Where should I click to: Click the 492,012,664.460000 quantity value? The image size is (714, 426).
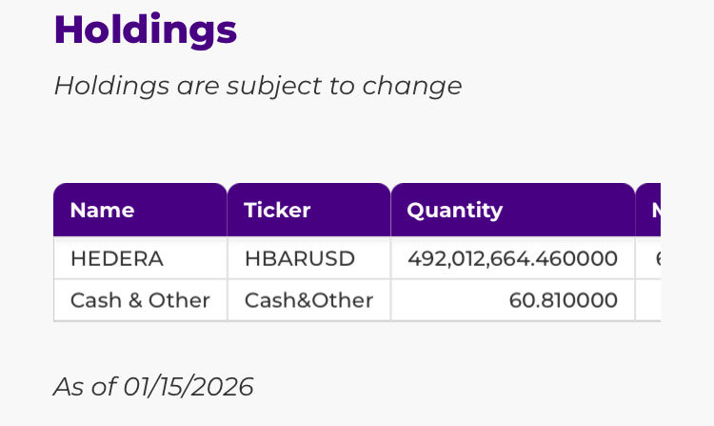(x=512, y=258)
